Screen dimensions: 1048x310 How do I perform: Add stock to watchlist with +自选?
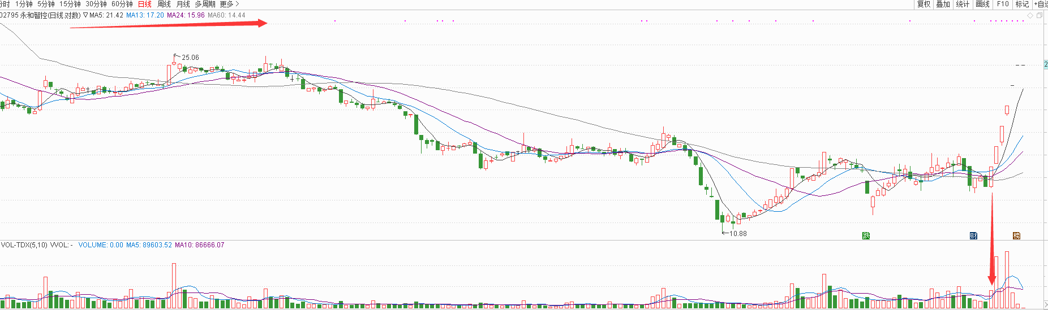pyautogui.click(x=1041, y=4)
